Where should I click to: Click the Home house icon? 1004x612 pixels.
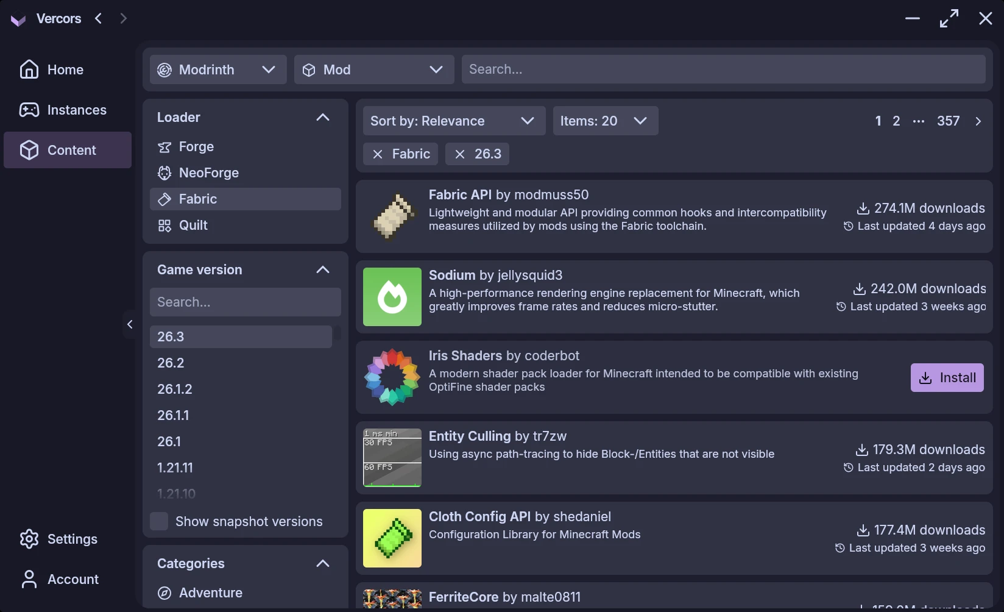29,69
